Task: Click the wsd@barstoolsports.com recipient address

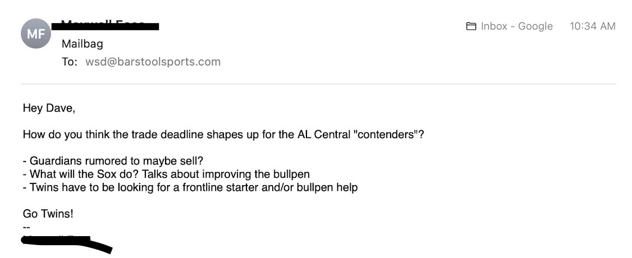Action: click(x=153, y=62)
